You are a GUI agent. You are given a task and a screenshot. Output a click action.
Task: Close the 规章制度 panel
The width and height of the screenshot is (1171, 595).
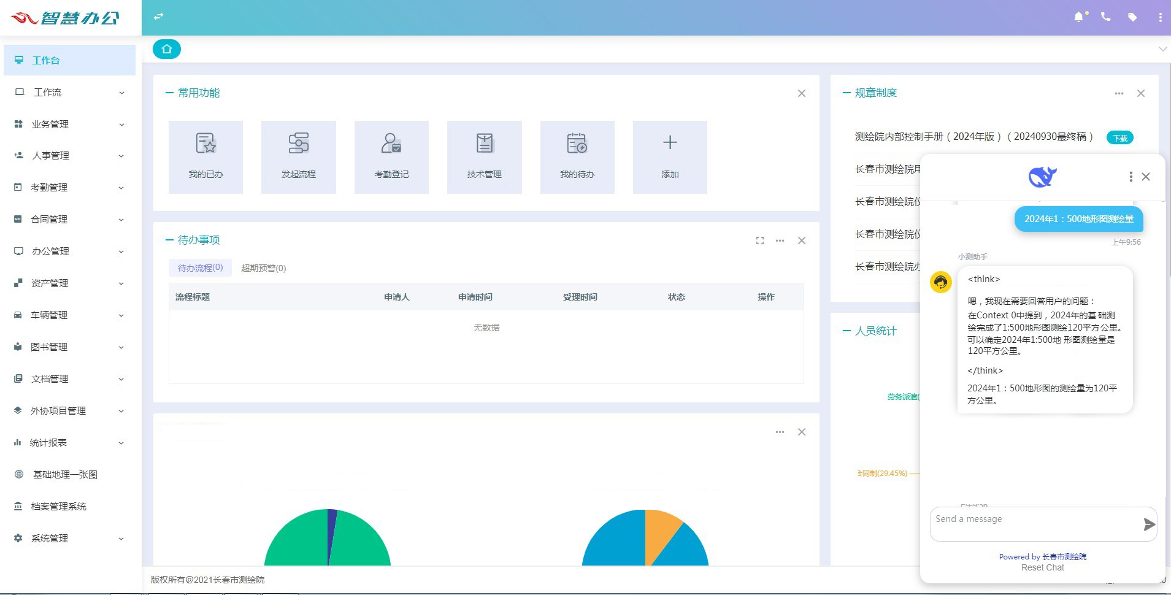coord(1141,93)
